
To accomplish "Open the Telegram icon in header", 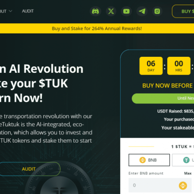I will pos(142,11).
